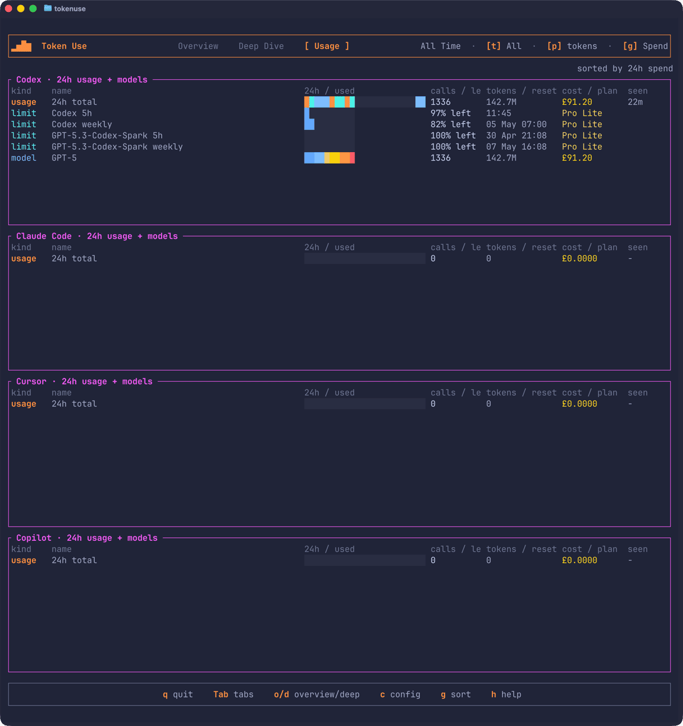Image resolution: width=683 pixels, height=726 pixels.
Task: Click the 11:45 reset time
Action: point(499,113)
